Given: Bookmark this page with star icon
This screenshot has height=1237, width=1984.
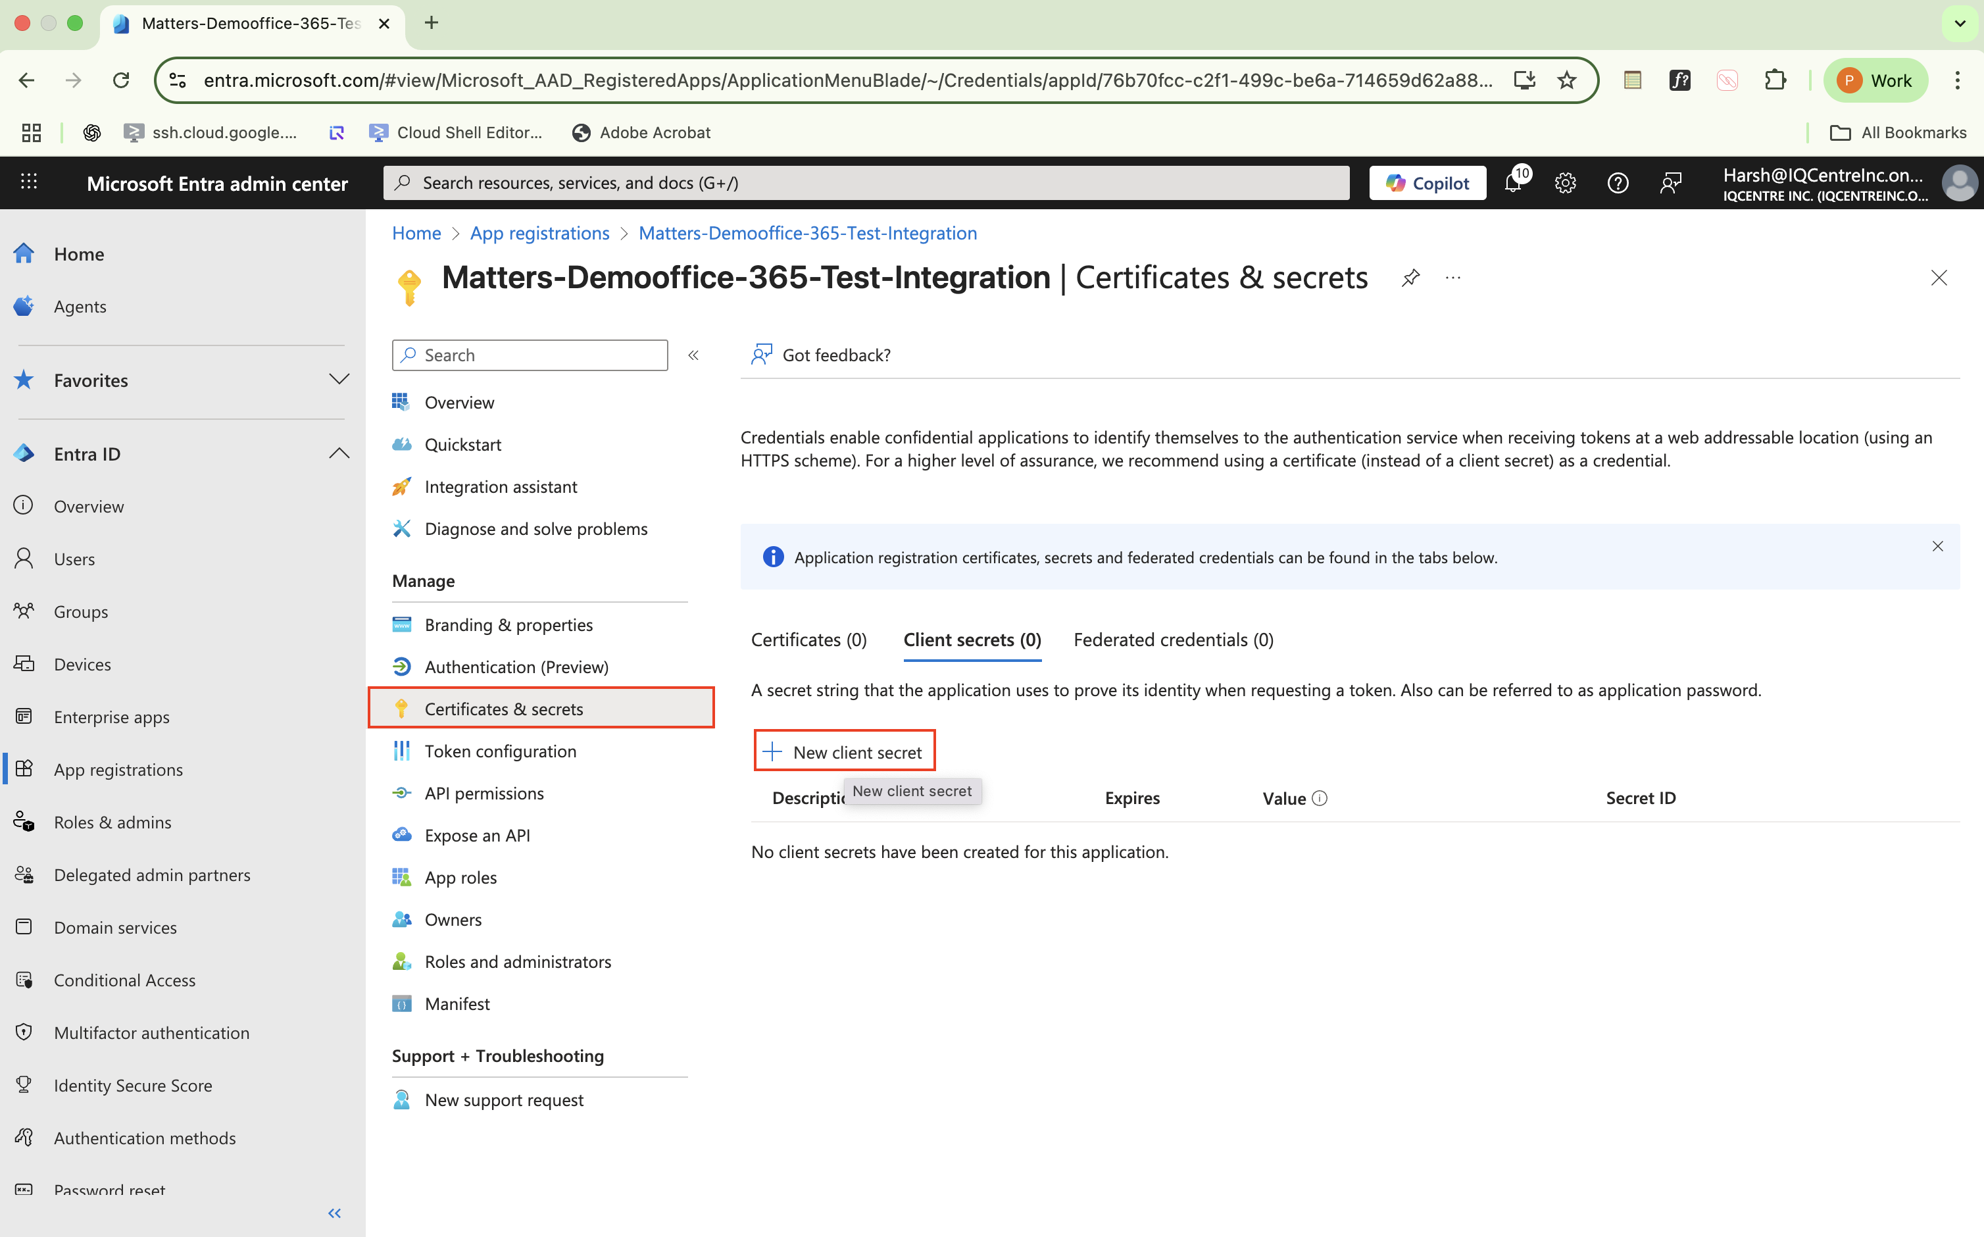Looking at the screenshot, I should 1567,80.
